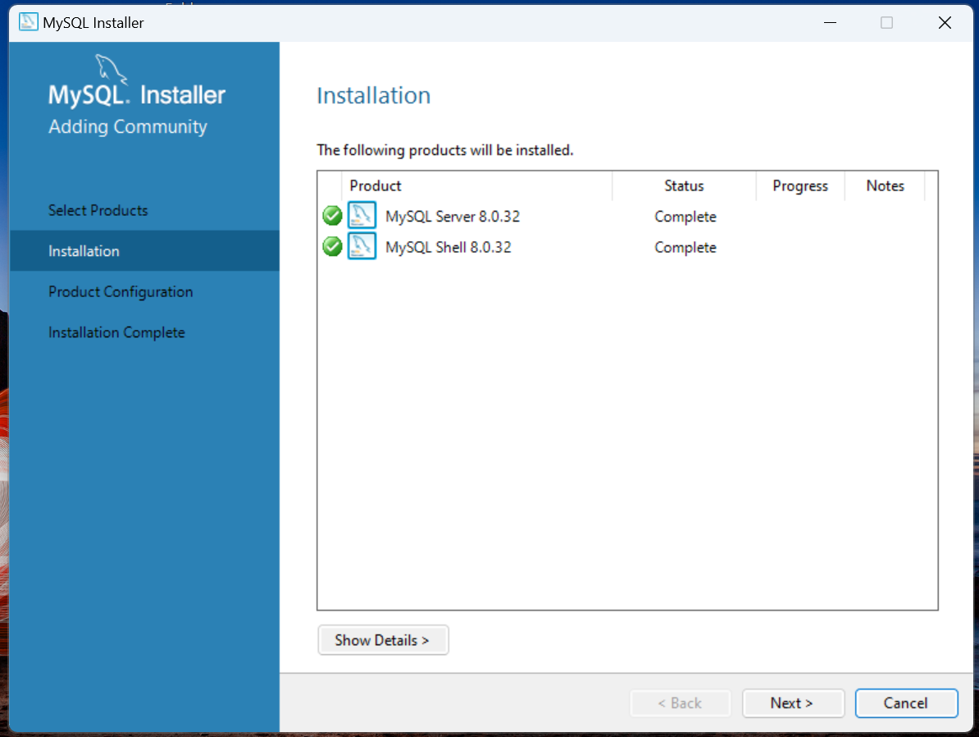This screenshot has width=979, height=737.
Task: Click the MySQL Installer title bar icon
Action: (29, 23)
